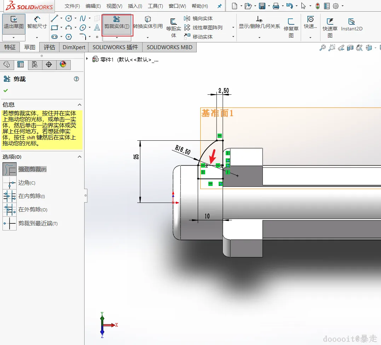The width and height of the screenshot is (381, 345).
Task: Select the Line sketch tool
Action: point(54,18)
